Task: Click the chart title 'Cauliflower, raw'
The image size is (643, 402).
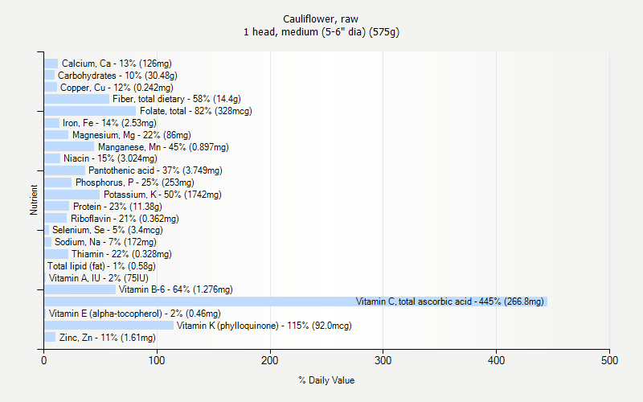Action: [x=321, y=18]
